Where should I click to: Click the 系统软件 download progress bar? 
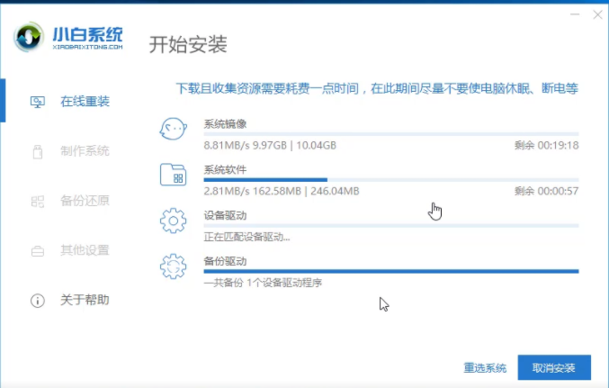click(x=390, y=180)
